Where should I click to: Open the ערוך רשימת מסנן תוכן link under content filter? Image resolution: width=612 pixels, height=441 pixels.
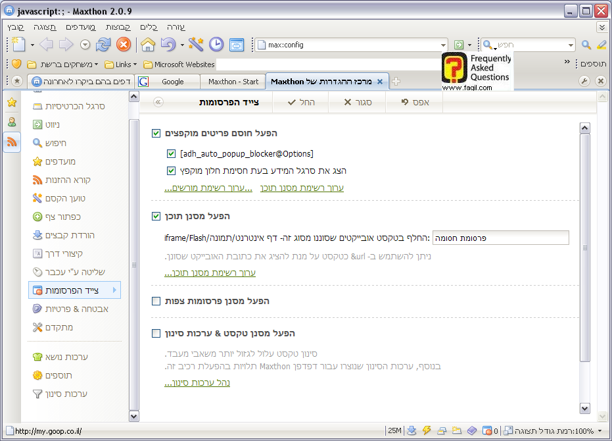click(210, 272)
